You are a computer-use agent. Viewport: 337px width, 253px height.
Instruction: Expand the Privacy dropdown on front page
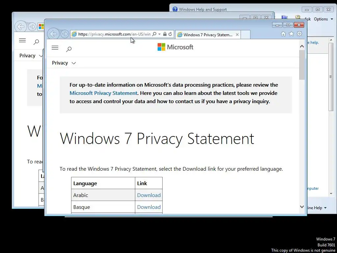[x=64, y=63]
